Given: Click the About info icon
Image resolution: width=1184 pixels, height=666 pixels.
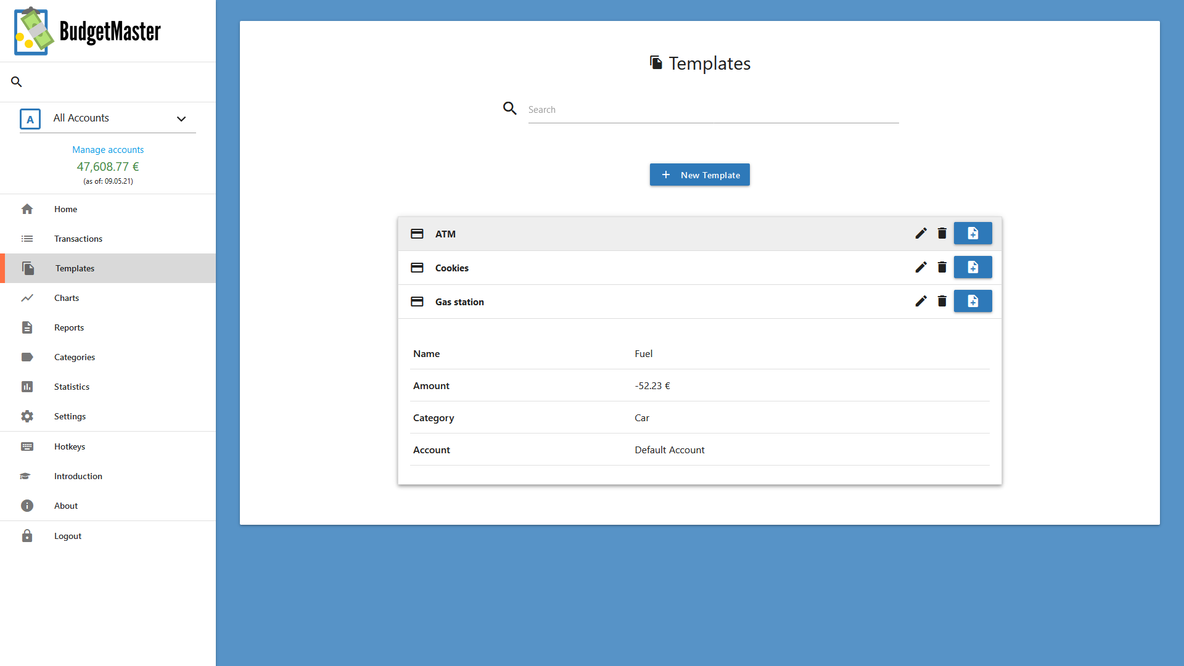Looking at the screenshot, I should pyautogui.click(x=27, y=506).
